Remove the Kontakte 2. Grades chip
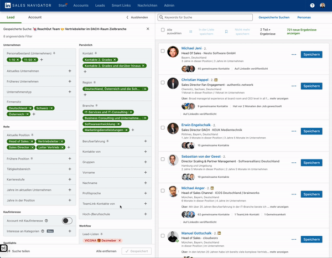Image resolution: width=332 pixels, height=258 pixels. pos(115,60)
